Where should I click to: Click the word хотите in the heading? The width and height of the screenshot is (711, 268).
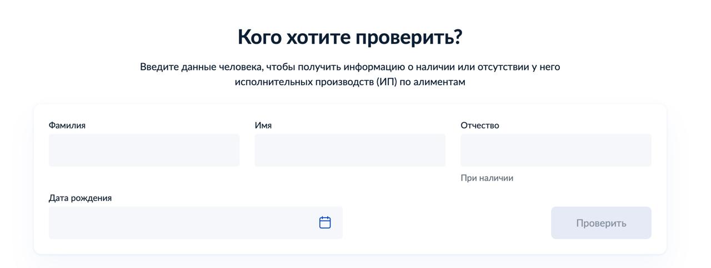(x=318, y=37)
